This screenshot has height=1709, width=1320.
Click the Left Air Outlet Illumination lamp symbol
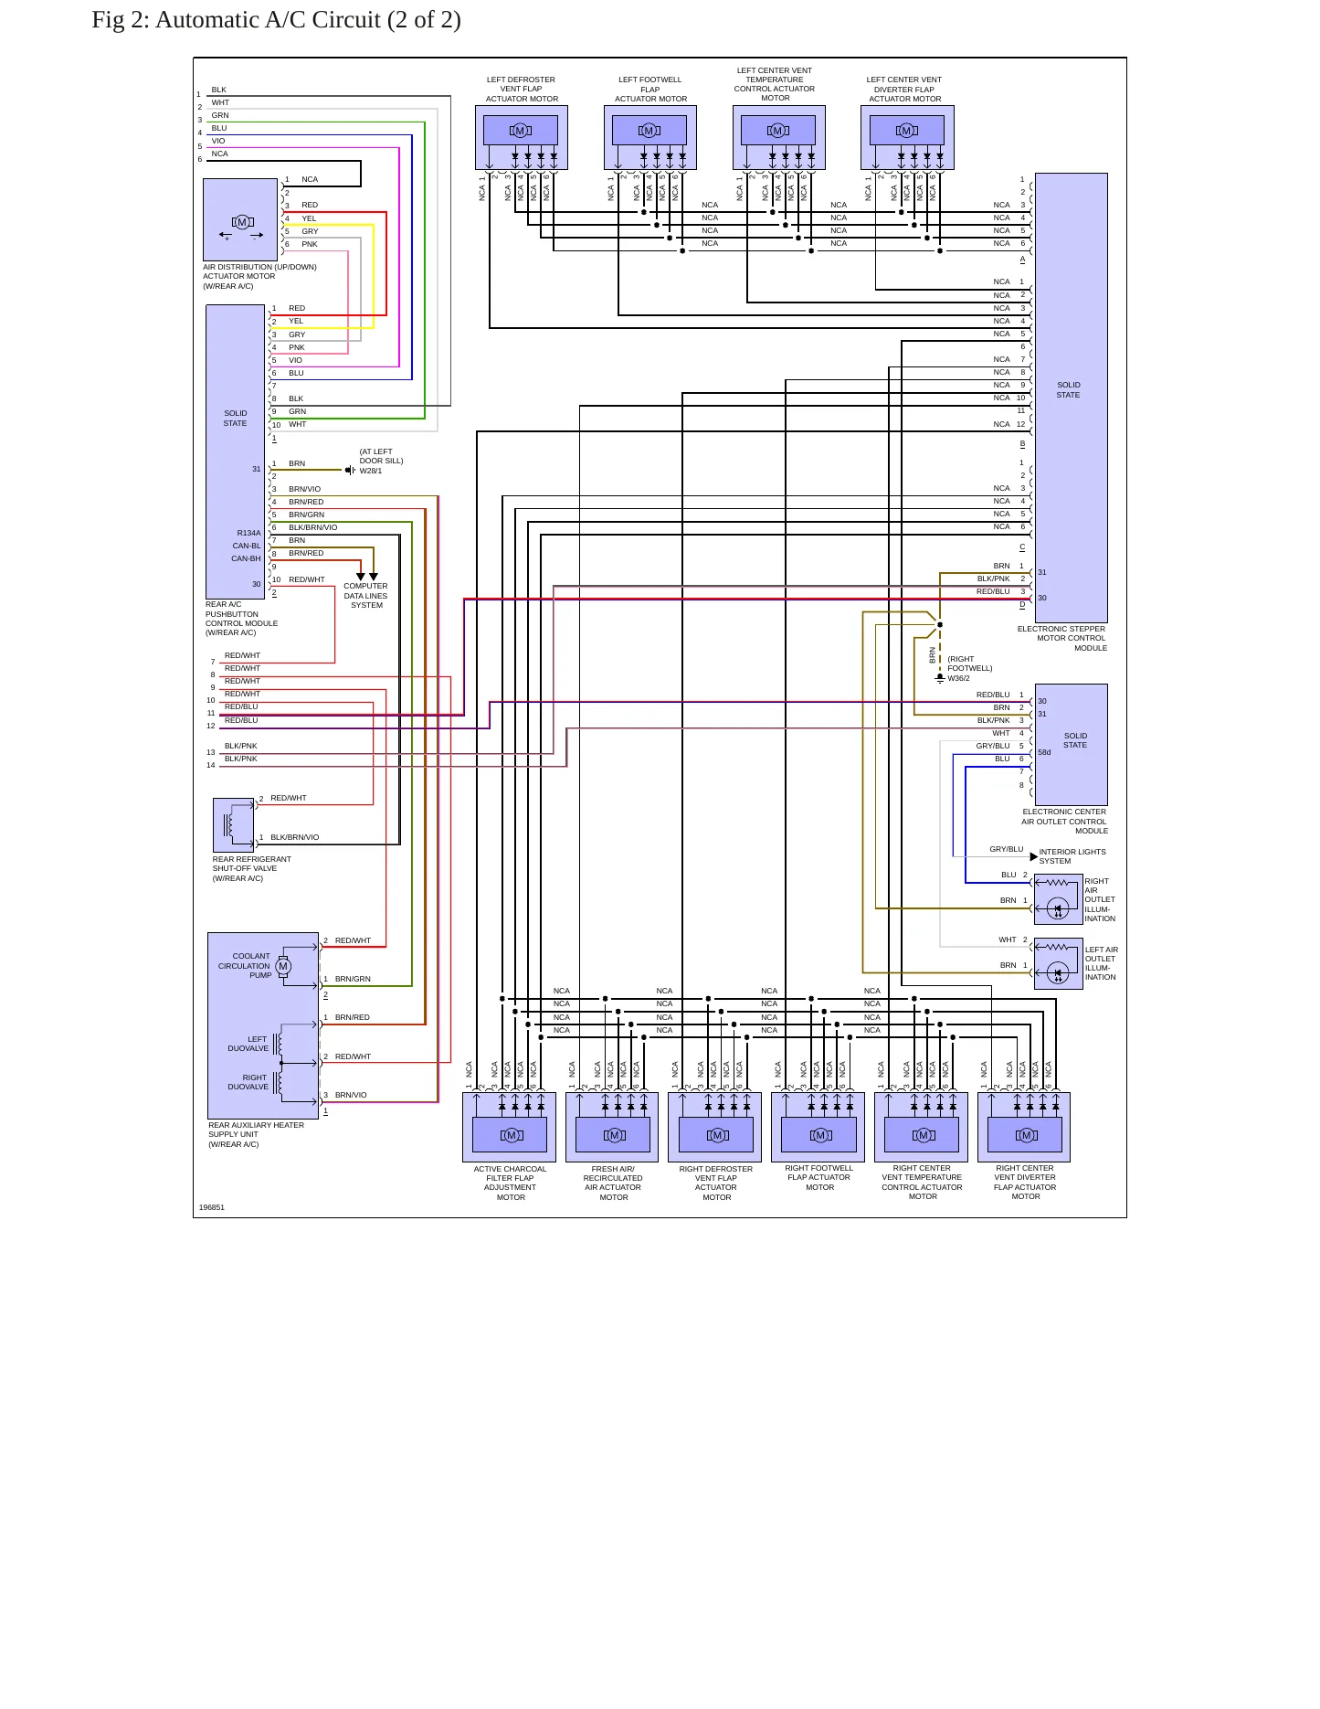(1058, 974)
